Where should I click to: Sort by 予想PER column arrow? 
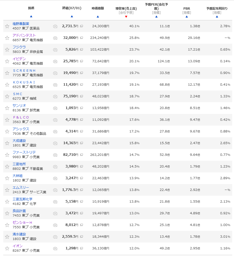tap(156, 17)
